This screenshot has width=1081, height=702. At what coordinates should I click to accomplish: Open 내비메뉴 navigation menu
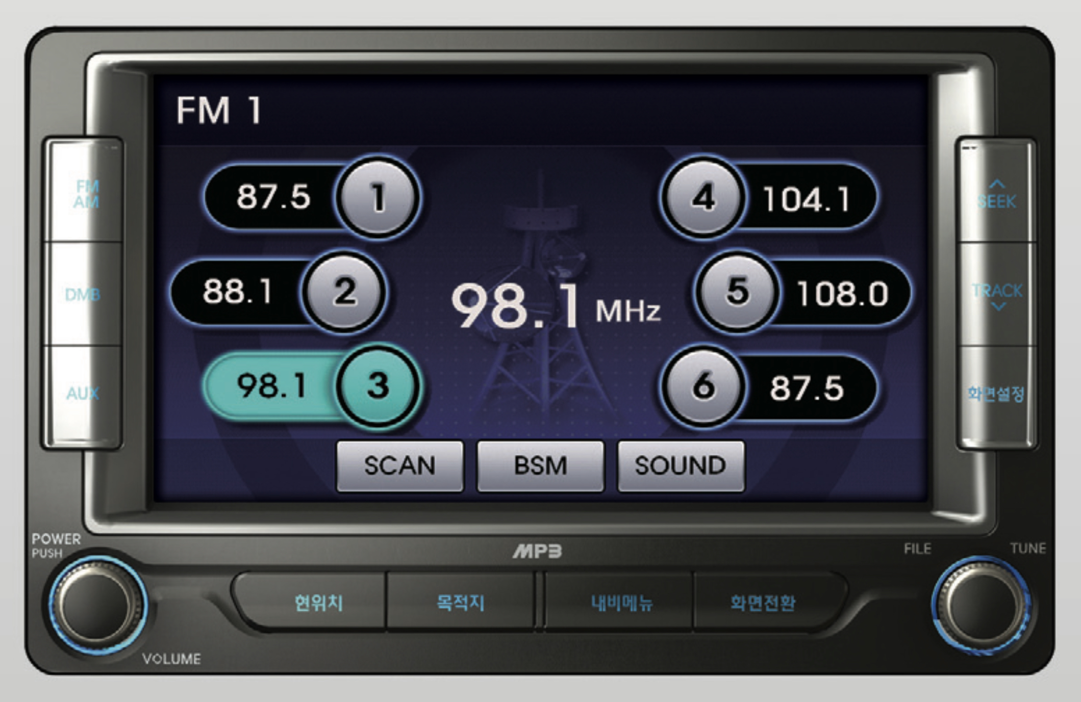click(621, 603)
